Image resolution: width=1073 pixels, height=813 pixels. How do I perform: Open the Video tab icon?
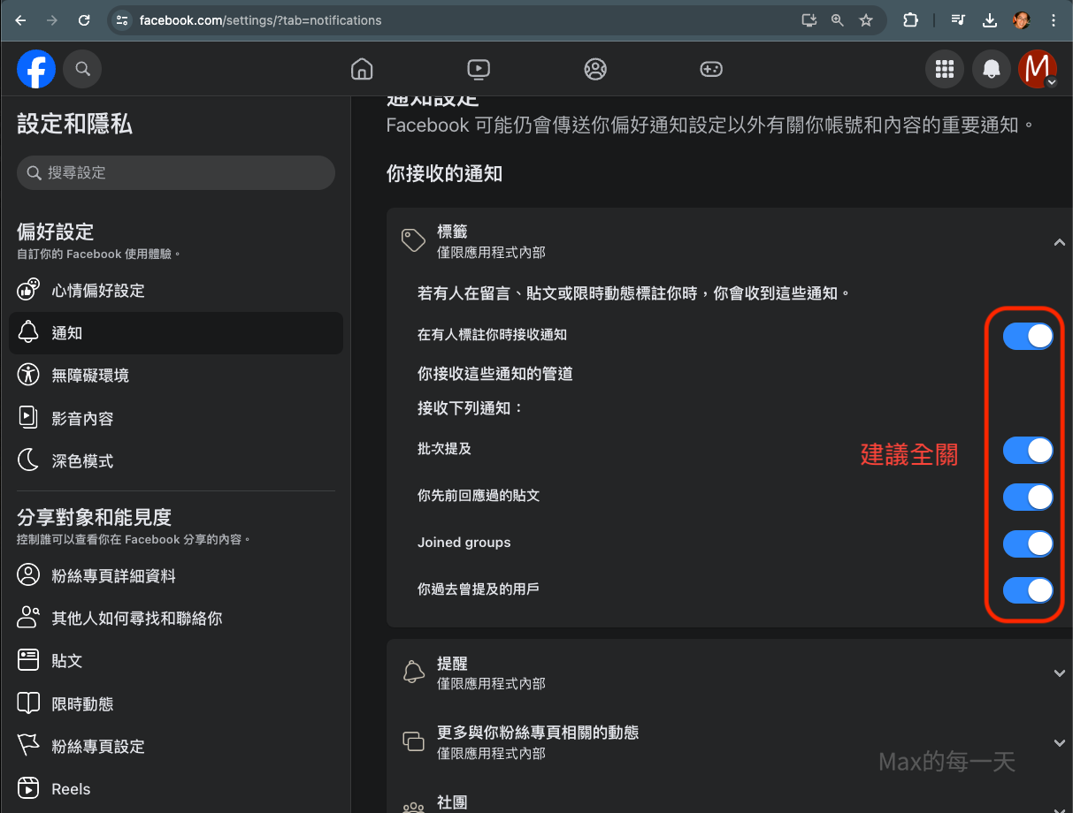coord(478,69)
